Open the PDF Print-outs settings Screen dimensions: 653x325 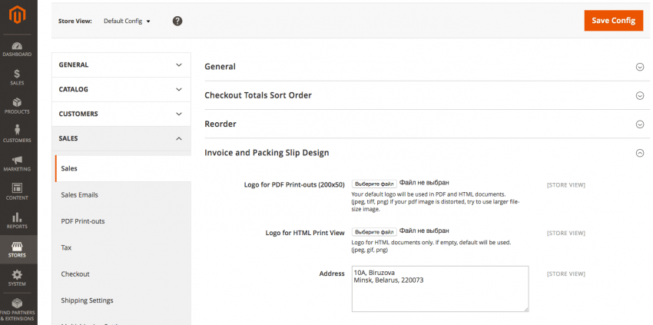click(x=83, y=221)
